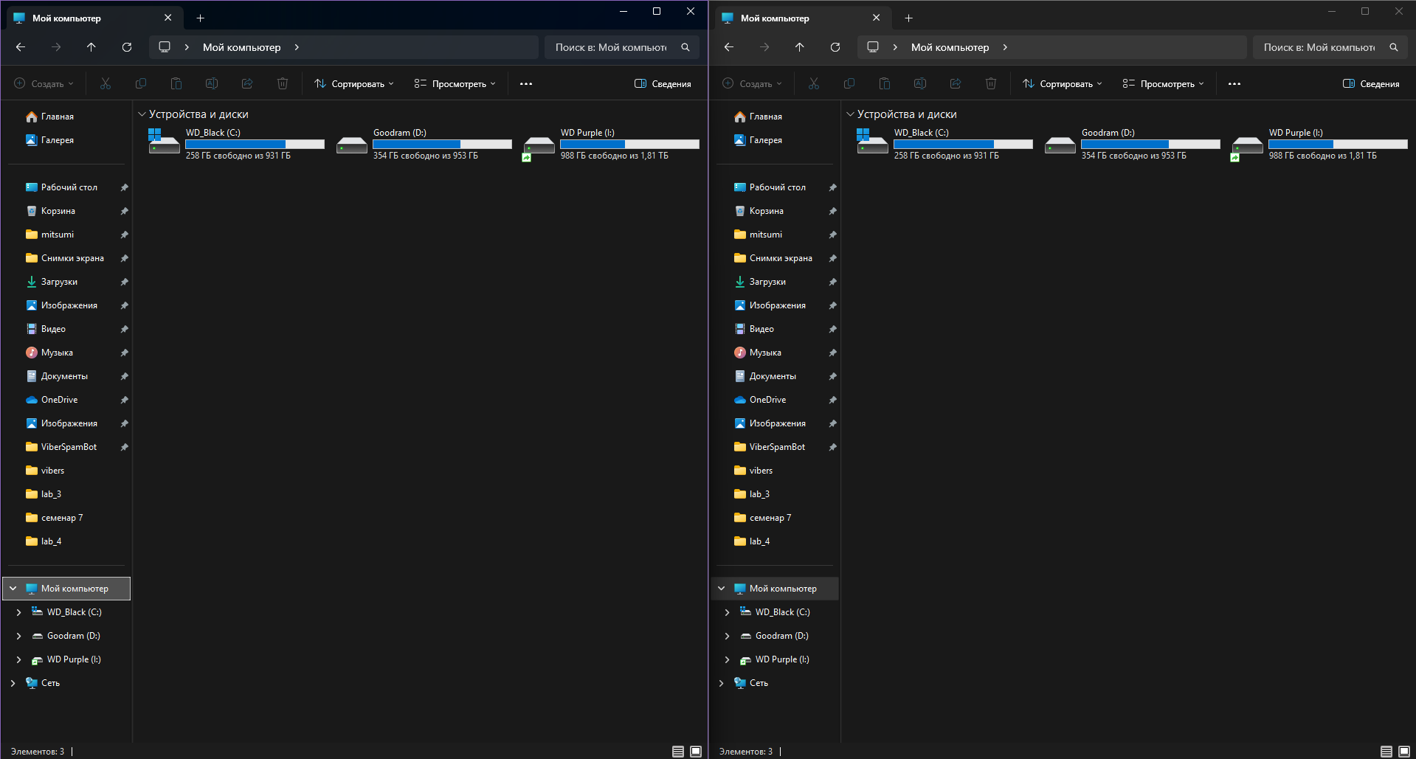This screenshot has width=1416, height=759.
Task: Open the three-dots more menu in right window
Action: click(x=1234, y=84)
